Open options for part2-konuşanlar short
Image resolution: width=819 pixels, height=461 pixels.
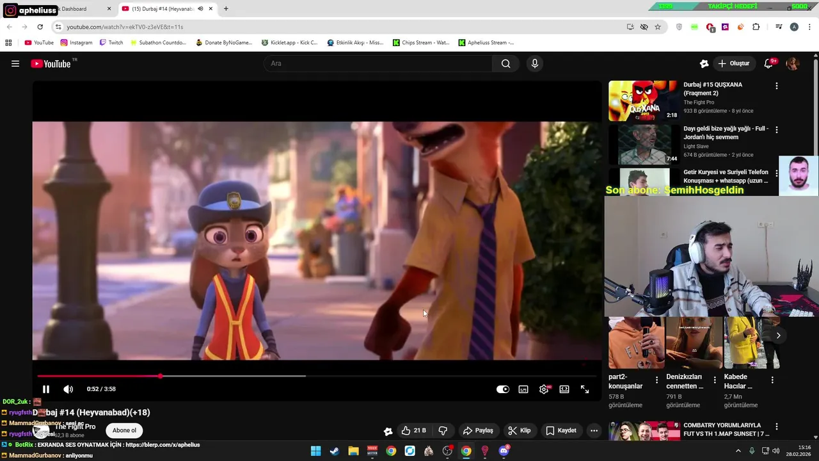(656, 380)
